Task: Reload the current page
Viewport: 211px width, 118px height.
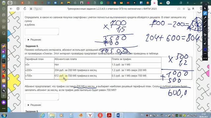Action: coord(25,9)
